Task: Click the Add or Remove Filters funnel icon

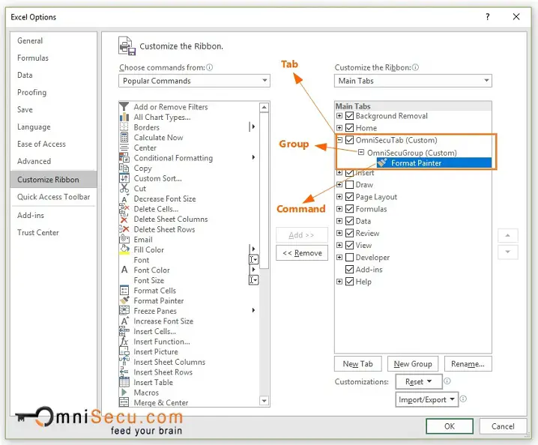Action: [x=124, y=106]
